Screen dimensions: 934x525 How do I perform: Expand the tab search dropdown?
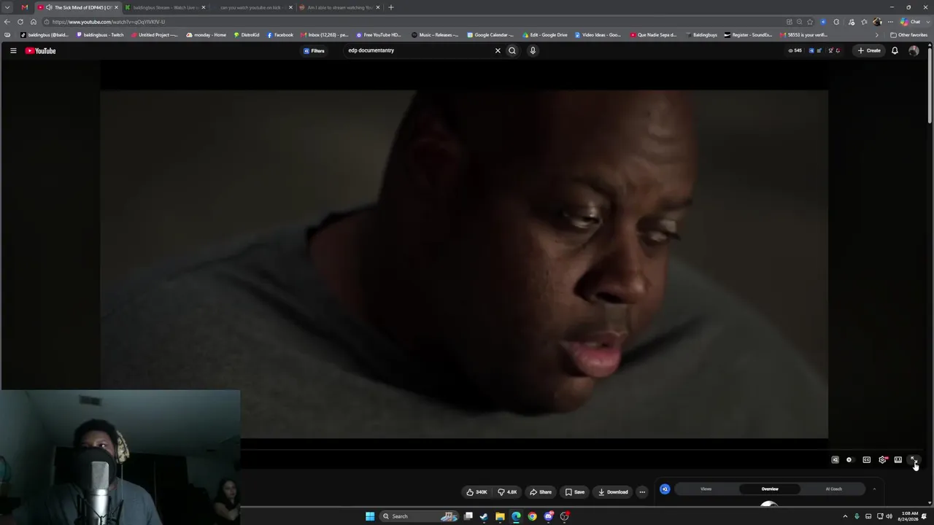7,7
